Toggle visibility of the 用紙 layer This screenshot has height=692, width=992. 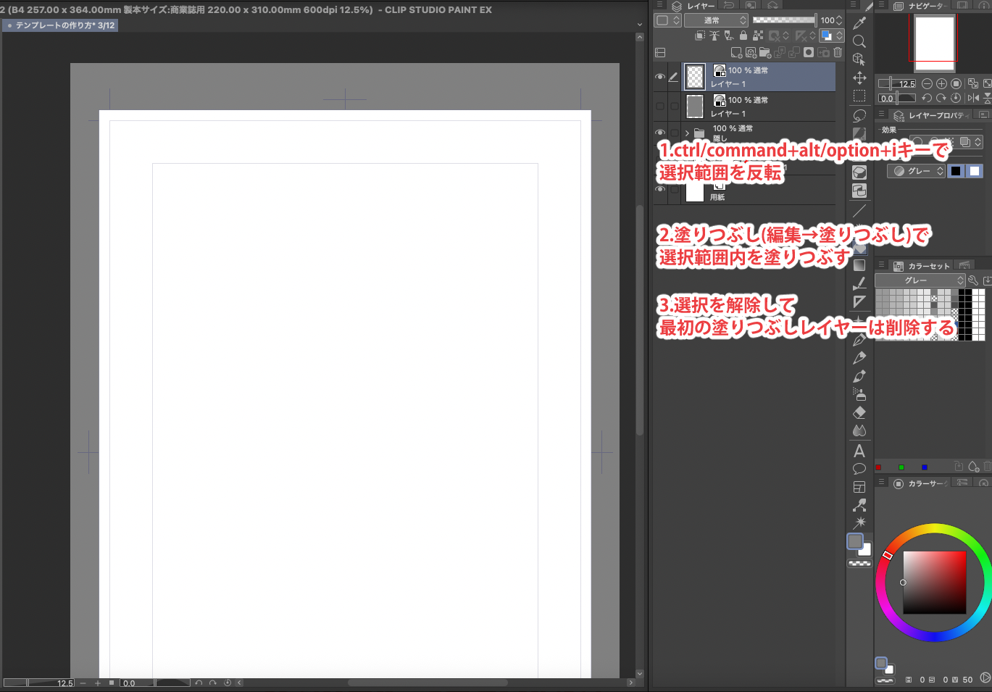(x=659, y=189)
